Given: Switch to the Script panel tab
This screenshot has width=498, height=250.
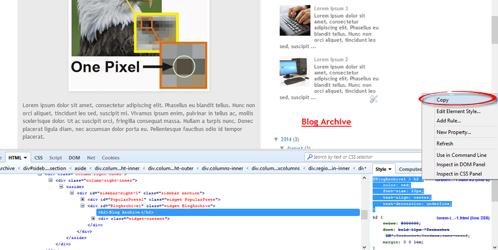Looking at the screenshot, I should (x=55, y=158).
